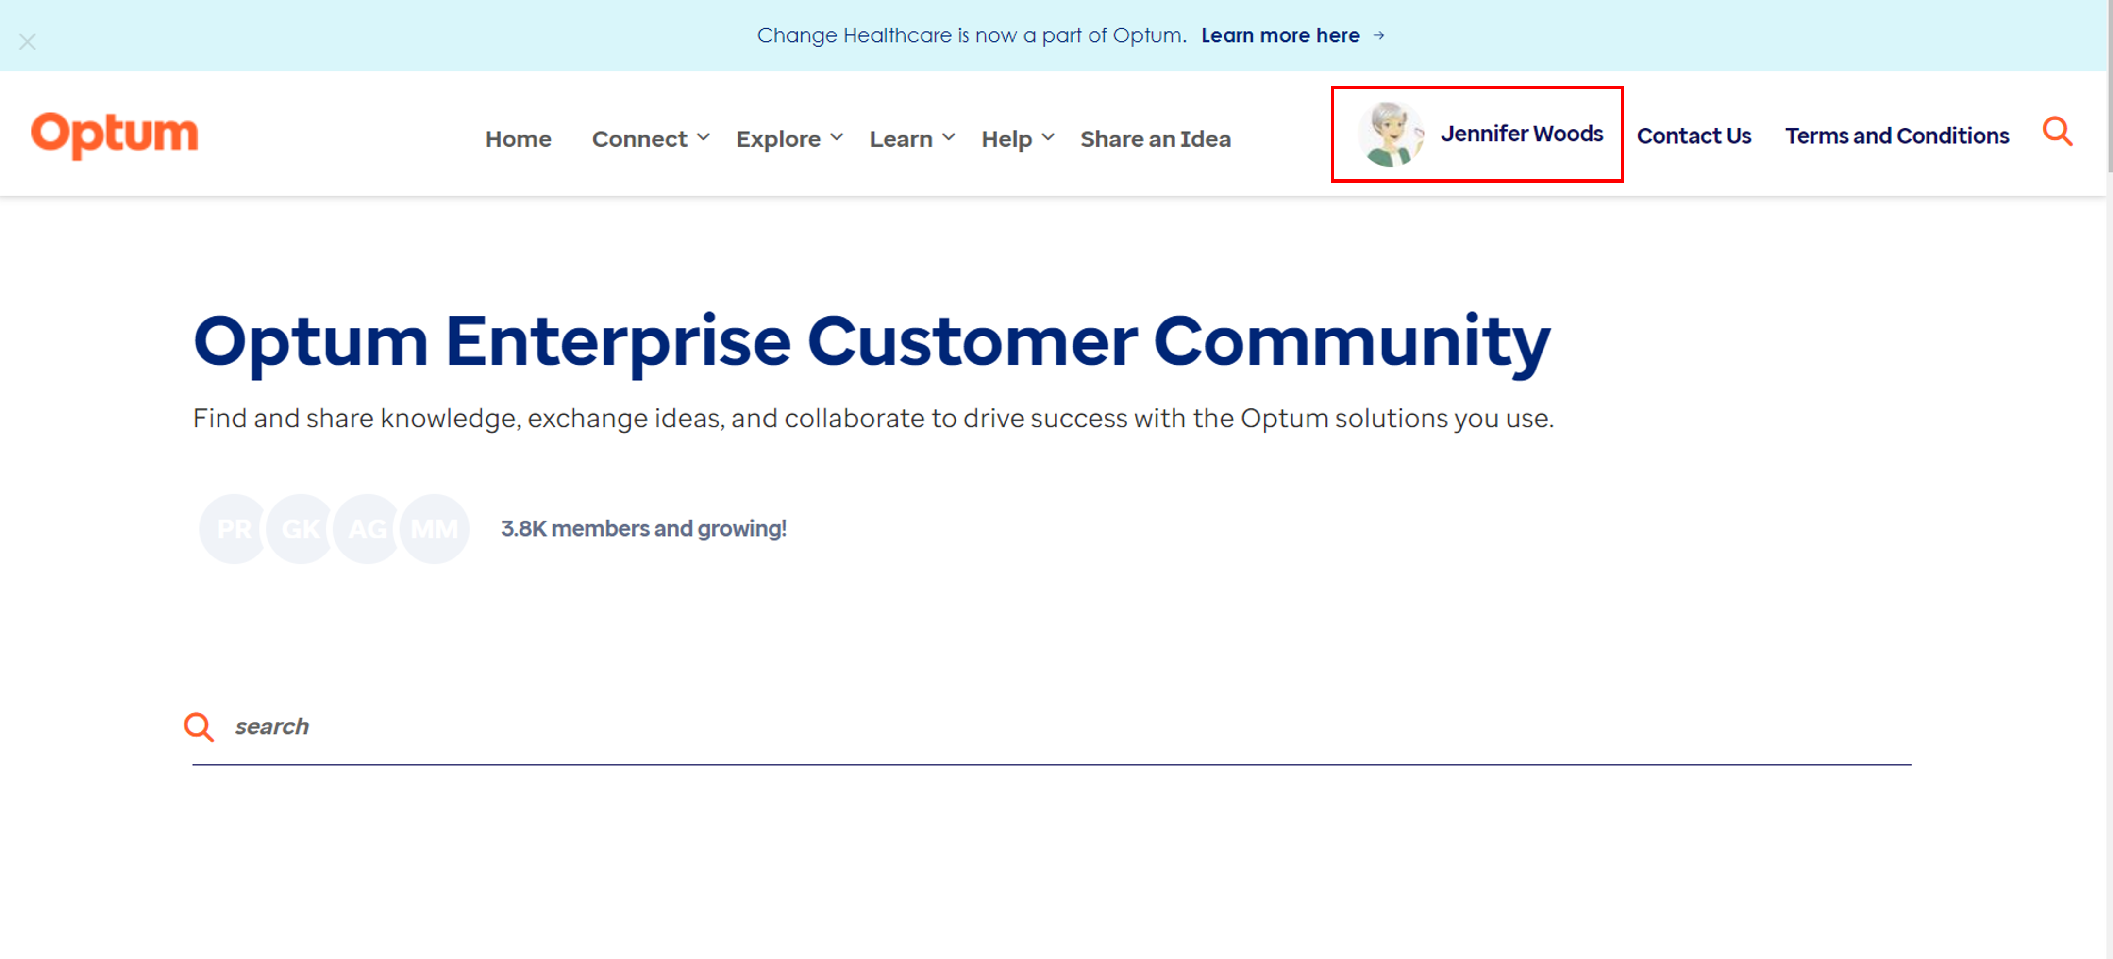The image size is (2113, 959).
Task: Click the orange header search icon
Action: pyautogui.click(x=2056, y=131)
